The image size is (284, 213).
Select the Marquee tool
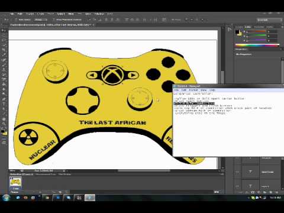pos(4,35)
